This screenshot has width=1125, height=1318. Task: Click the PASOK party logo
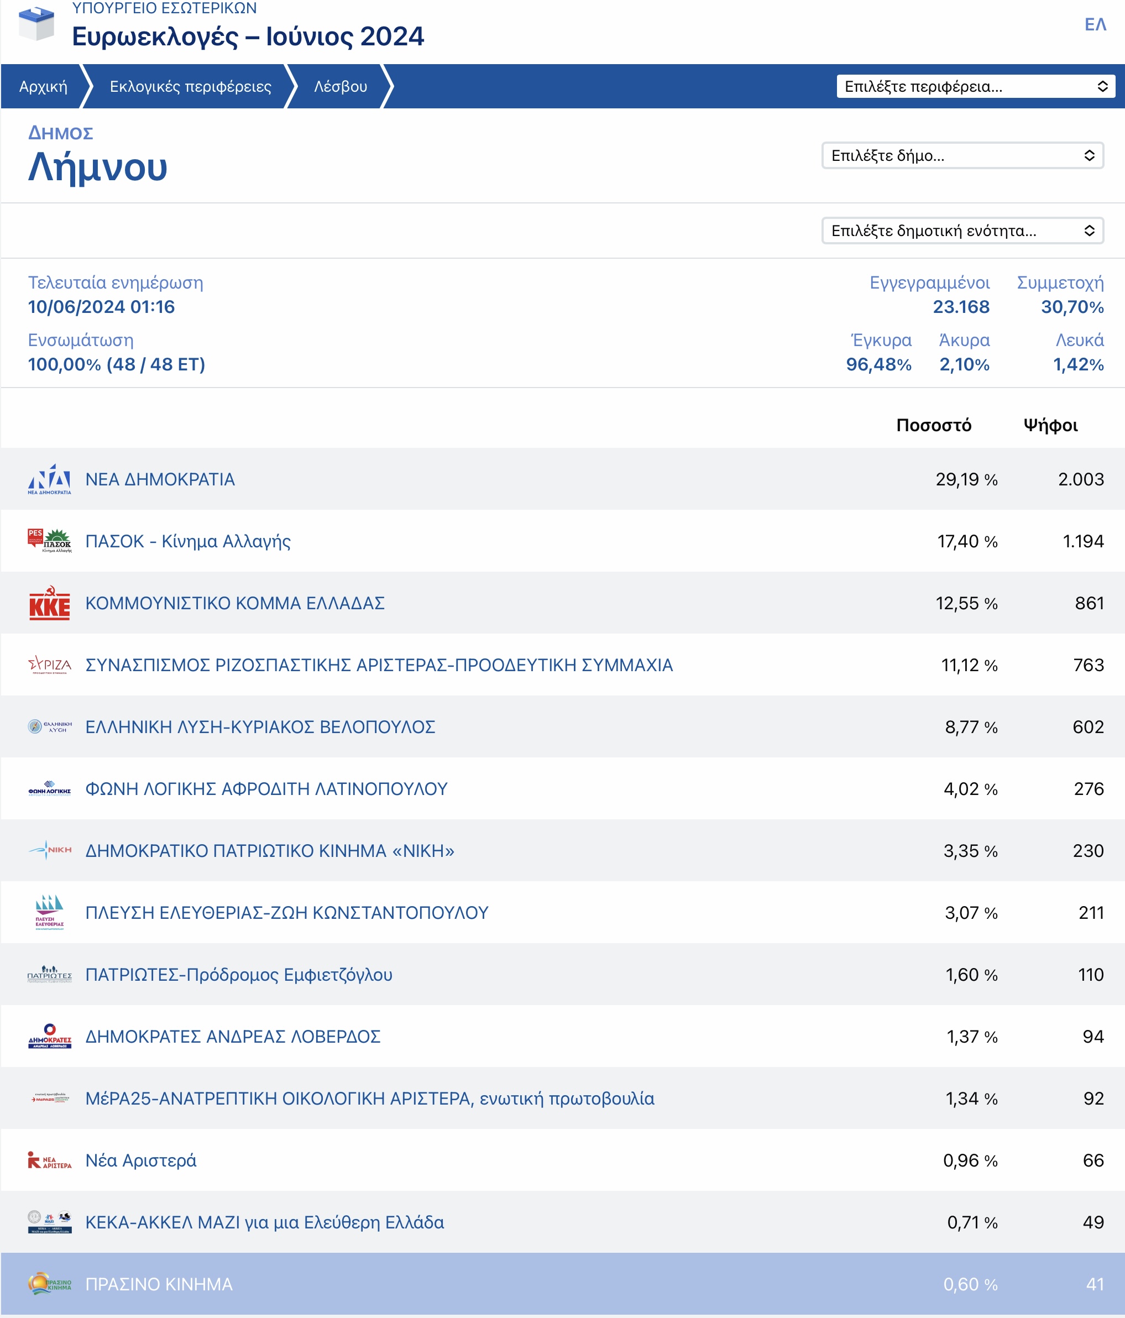point(50,541)
